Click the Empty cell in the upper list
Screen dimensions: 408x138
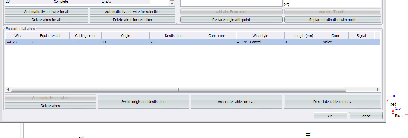tap(106, 2)
